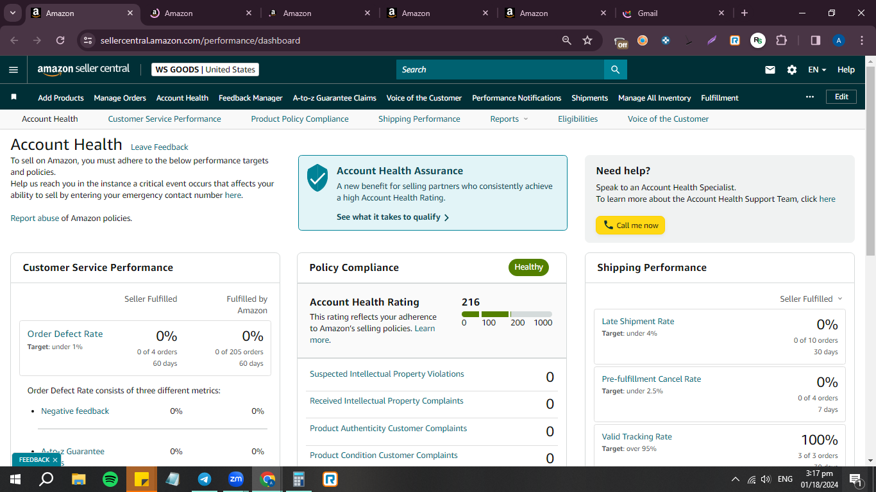Open Windows notification center
This screenshot has height=492, width=876.
855,479
